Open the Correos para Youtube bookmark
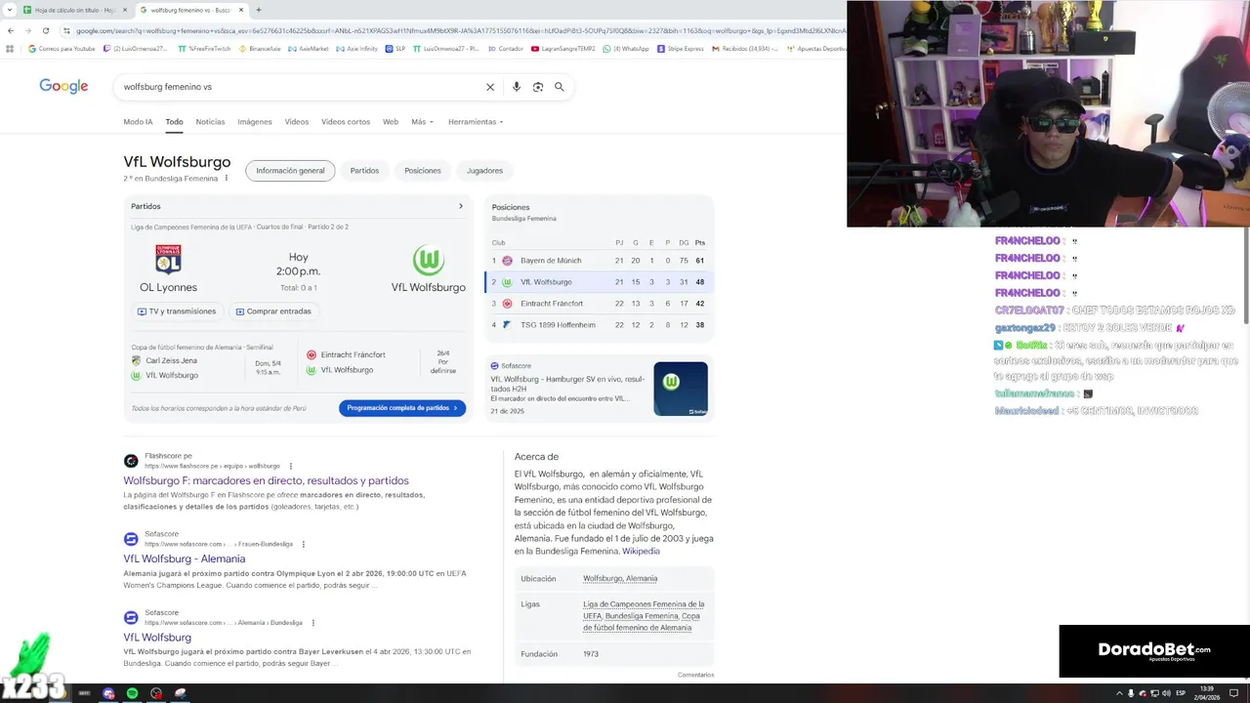This screenshot has height=703, width=1250. pos(62,48)
